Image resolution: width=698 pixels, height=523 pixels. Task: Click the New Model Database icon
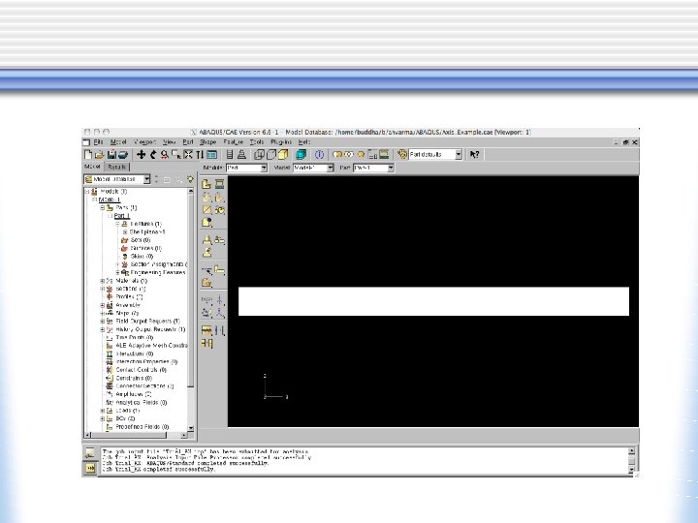[x=88, y=154]
